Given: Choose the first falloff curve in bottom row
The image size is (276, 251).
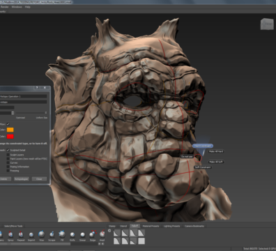Looking at the screenshot, I should [x=117, y=241].
